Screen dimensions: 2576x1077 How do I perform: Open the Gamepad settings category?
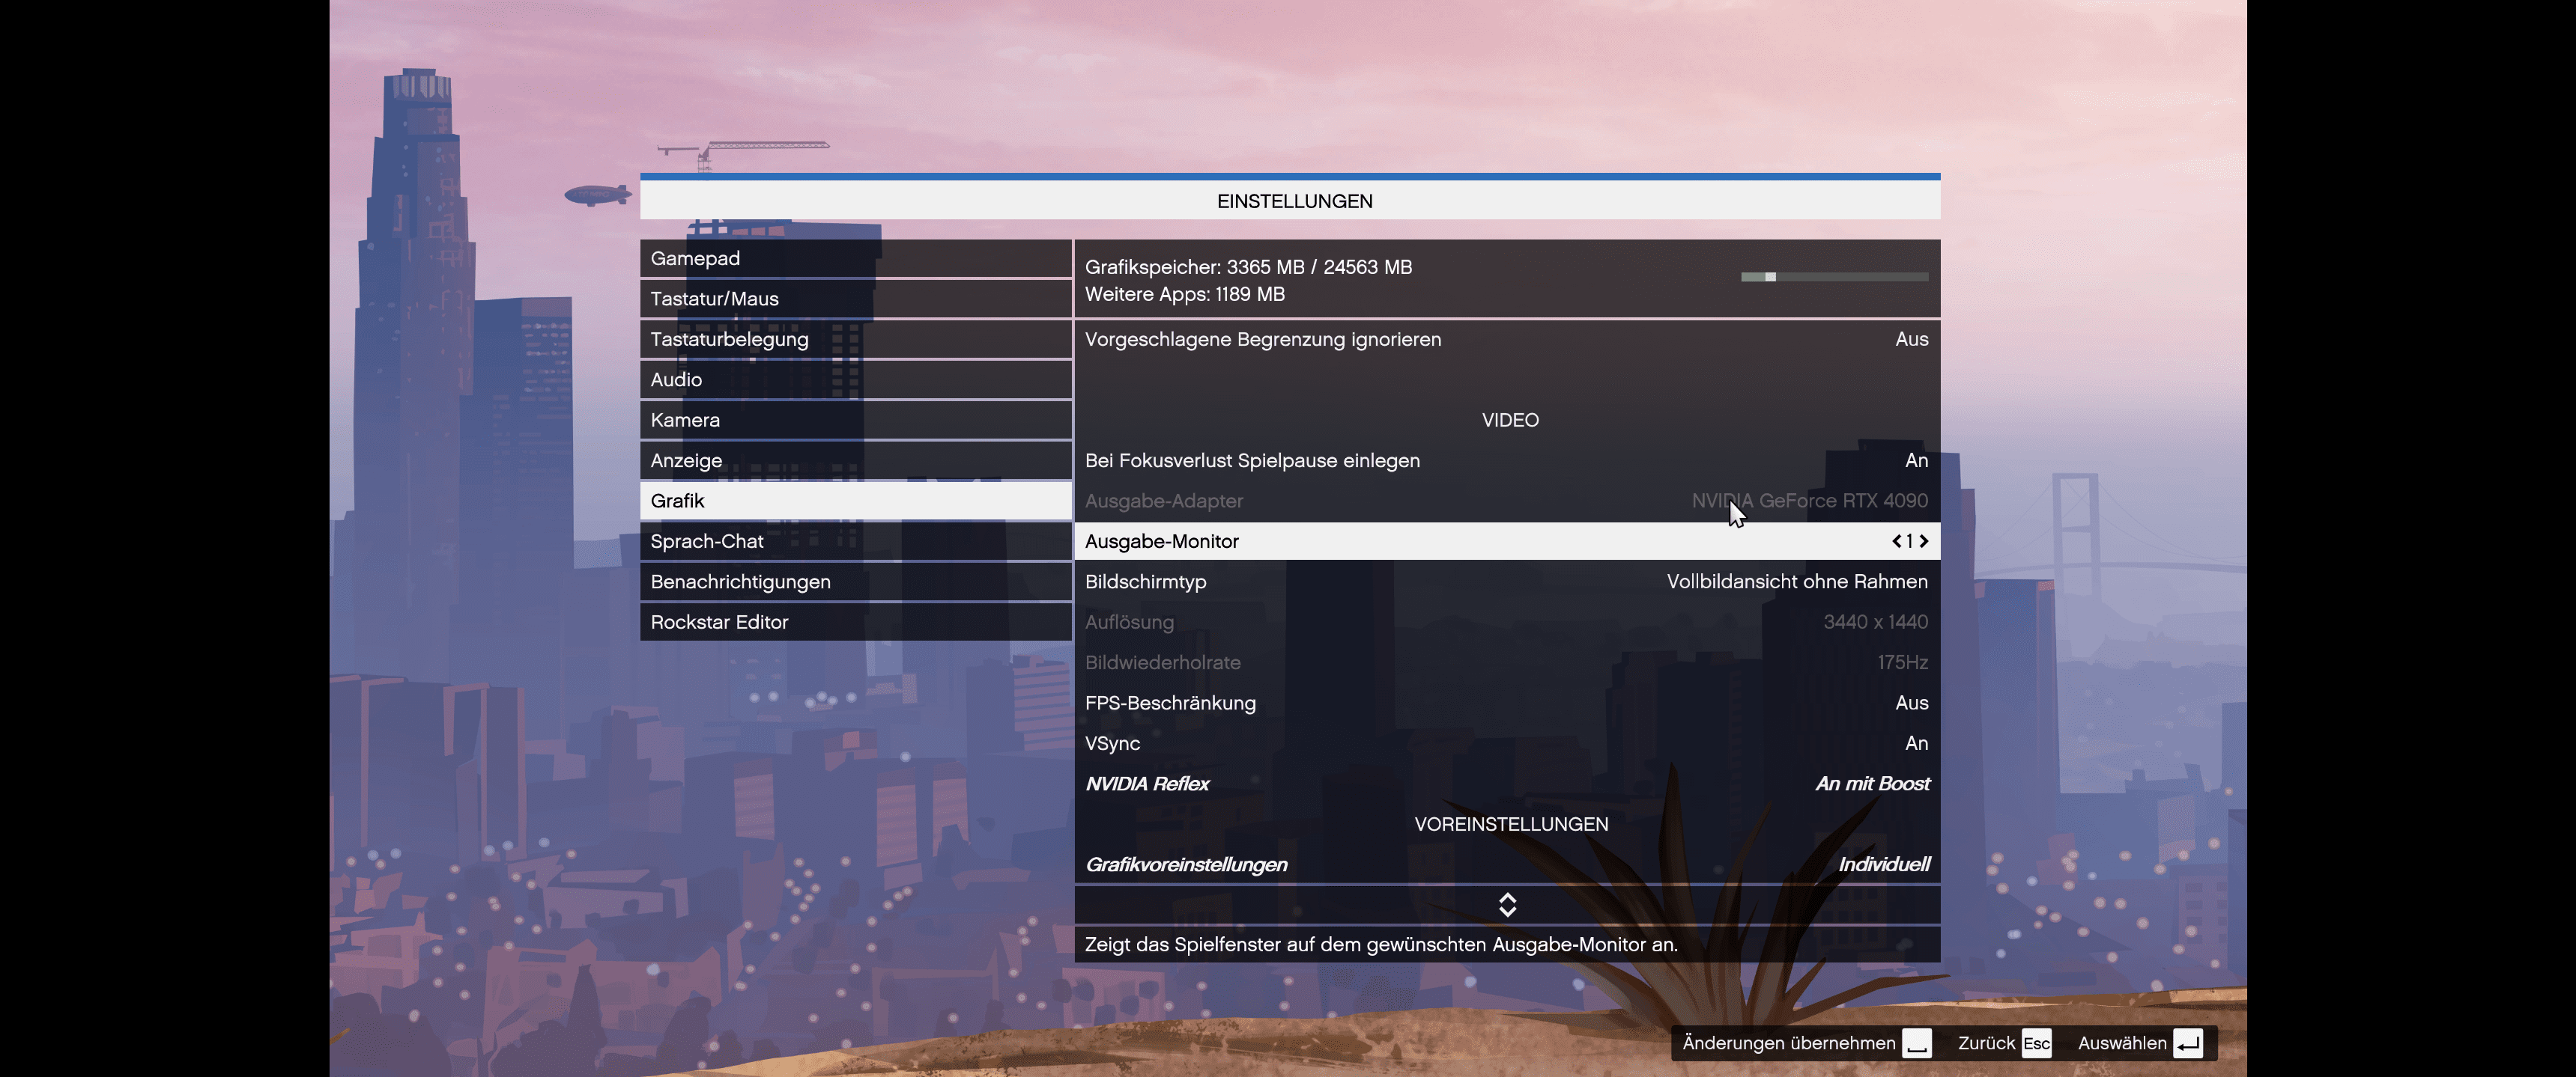[855, 259]
